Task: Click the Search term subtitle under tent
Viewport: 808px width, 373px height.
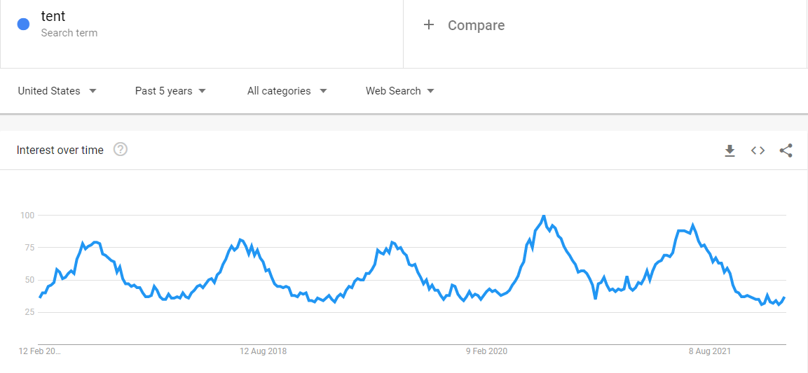Action: pyautogui.click(x=69, y=33)
